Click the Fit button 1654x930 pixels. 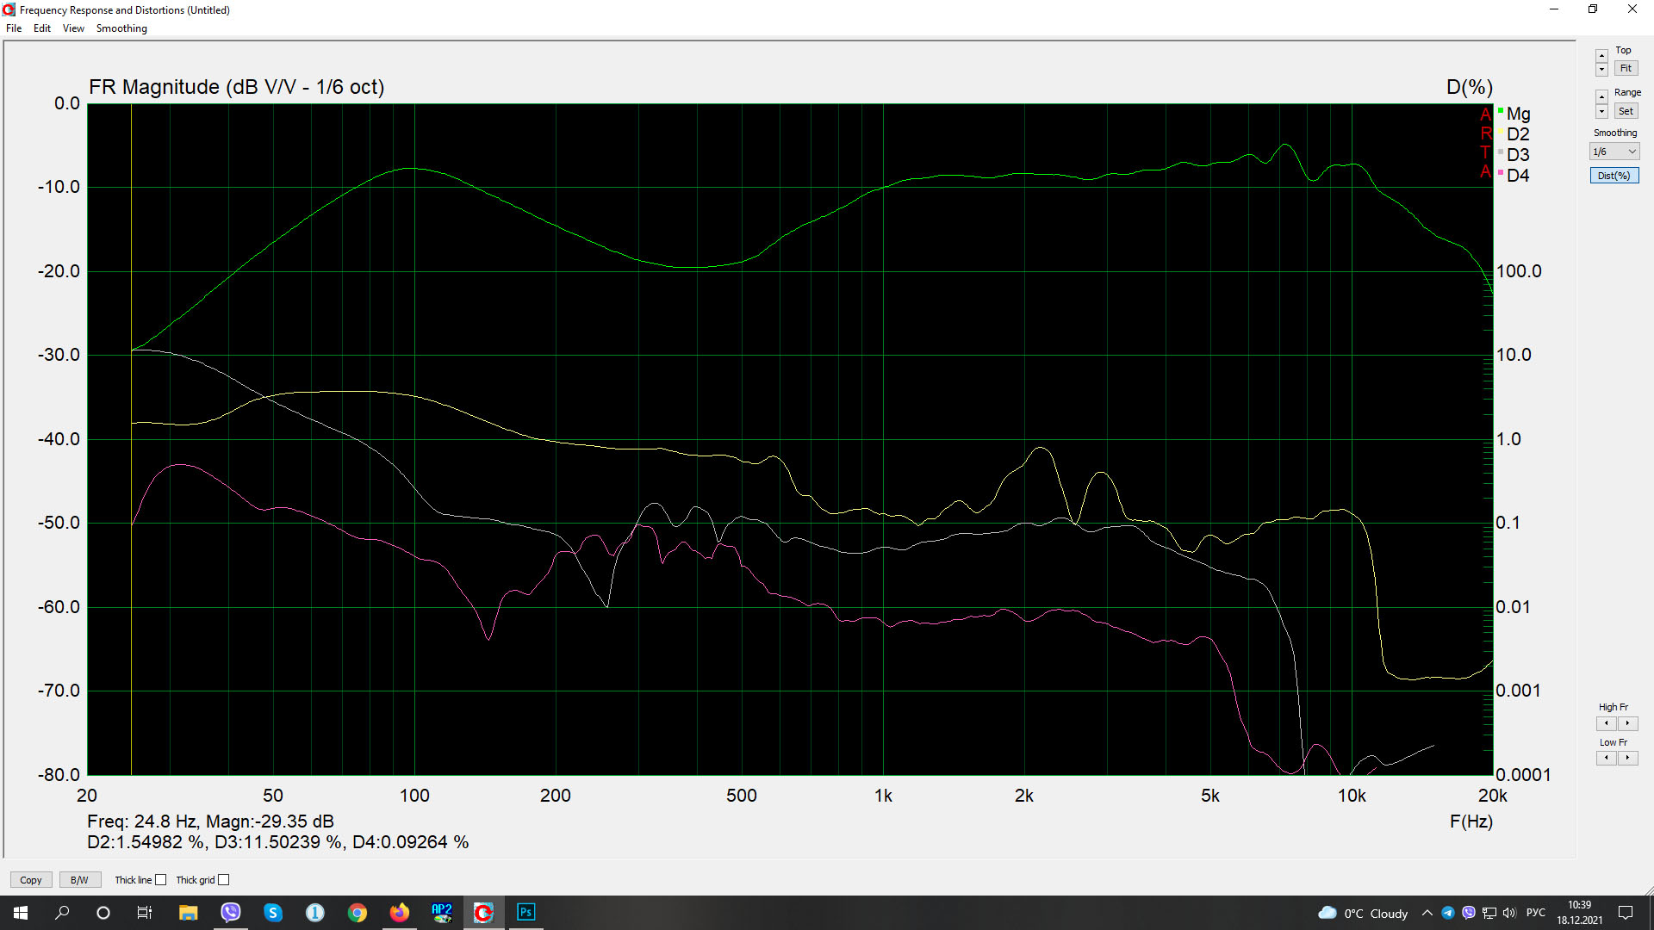tap(1625, 69)
